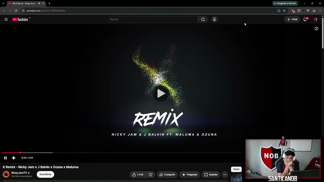Go back in browser history

[4, 11]
